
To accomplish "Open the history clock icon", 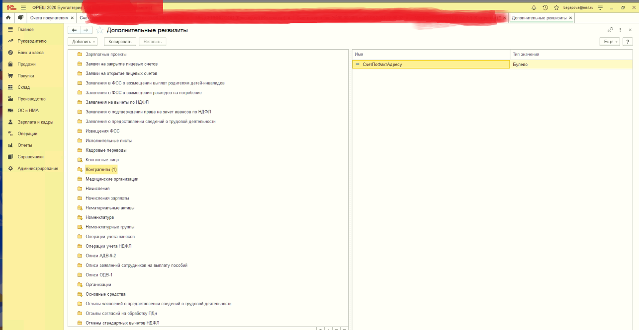I will point(545,7).
